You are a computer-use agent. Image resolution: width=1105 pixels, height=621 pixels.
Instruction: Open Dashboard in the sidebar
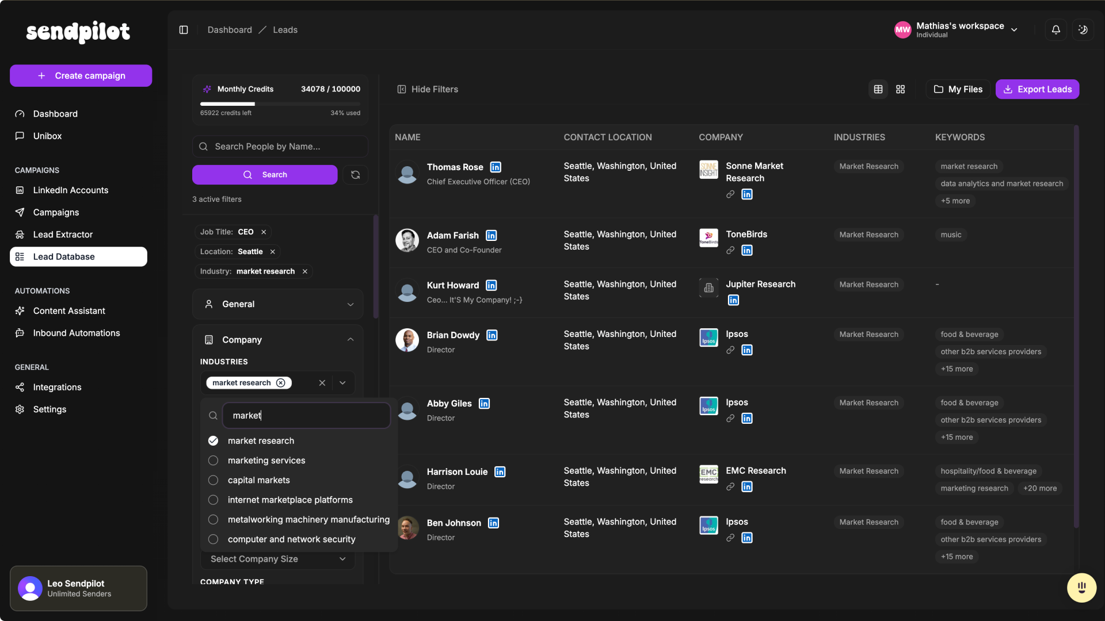tap(78, 114)
